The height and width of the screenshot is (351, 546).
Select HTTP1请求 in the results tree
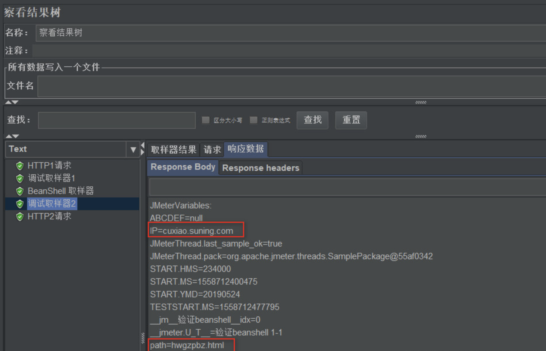pyautogui.click(x=49, y=166)
